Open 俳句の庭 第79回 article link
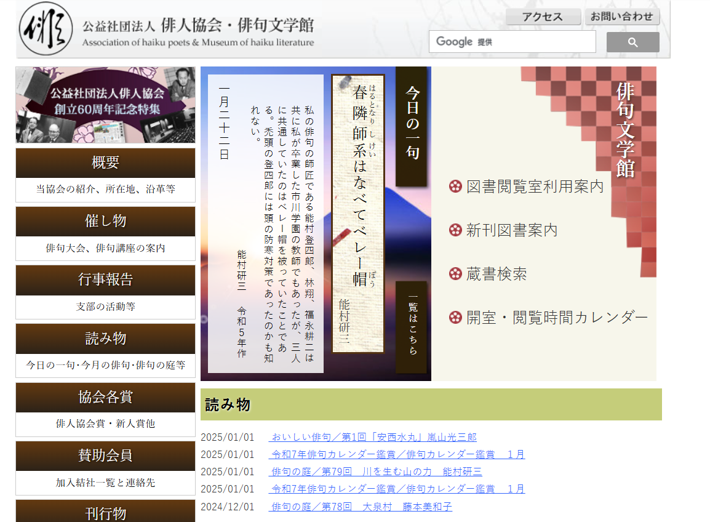The height and width of the screenshot is (522, 710). coord(376,472)
